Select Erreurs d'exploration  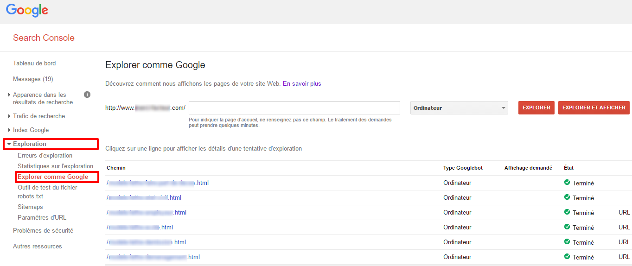click(45, 155)
